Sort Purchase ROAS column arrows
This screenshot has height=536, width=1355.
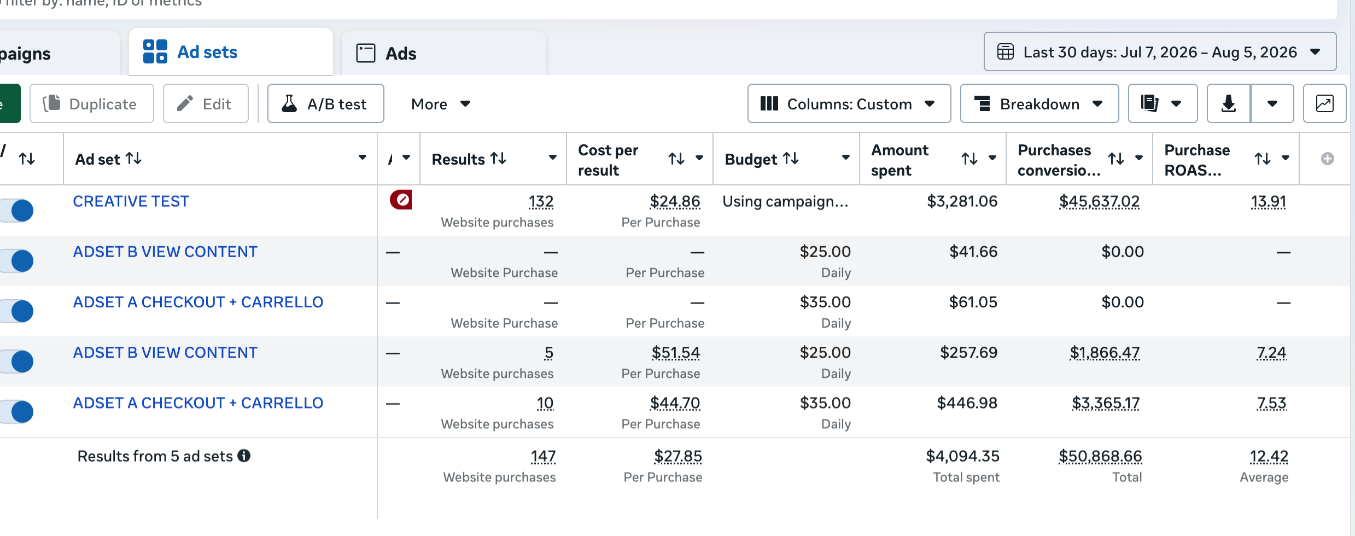pos(1262,159)
